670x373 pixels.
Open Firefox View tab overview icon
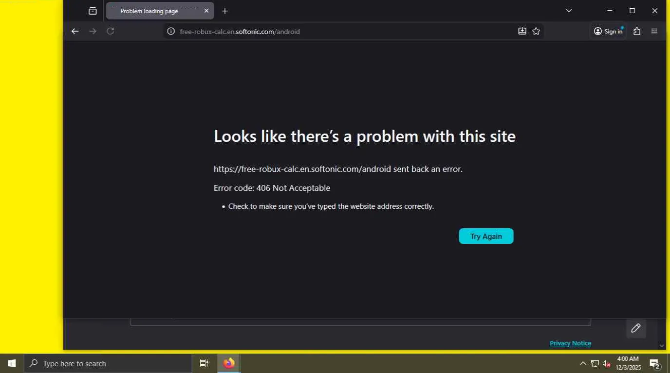93,11
